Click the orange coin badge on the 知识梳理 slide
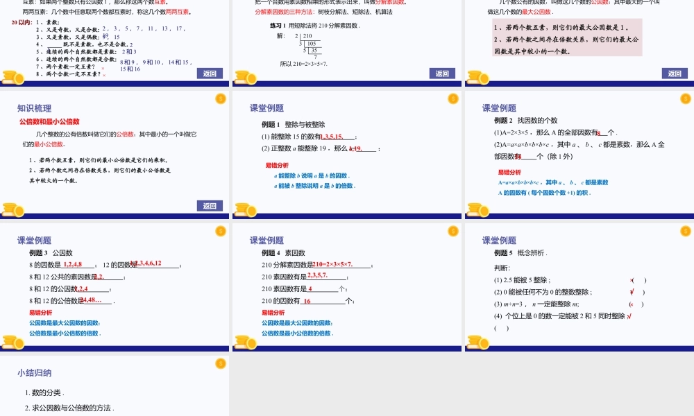Screen dimensions: 694x416 coord(220,99)
